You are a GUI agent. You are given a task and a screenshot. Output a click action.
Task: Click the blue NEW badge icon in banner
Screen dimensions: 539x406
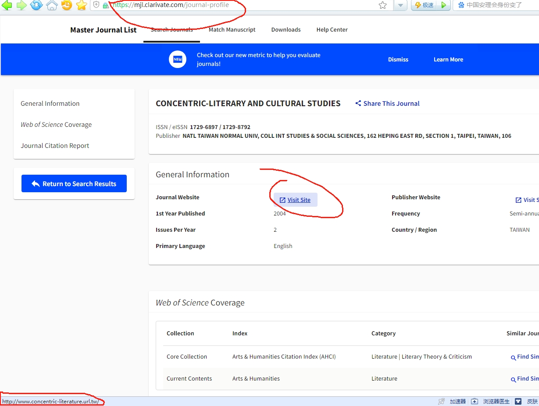point(178,59)
